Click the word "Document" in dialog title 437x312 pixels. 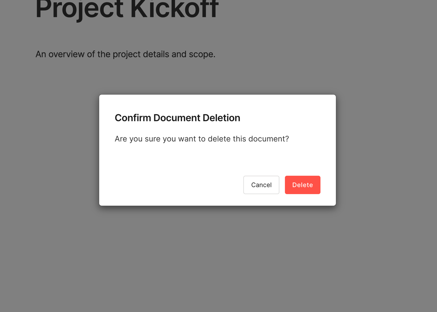coord(177,118)
